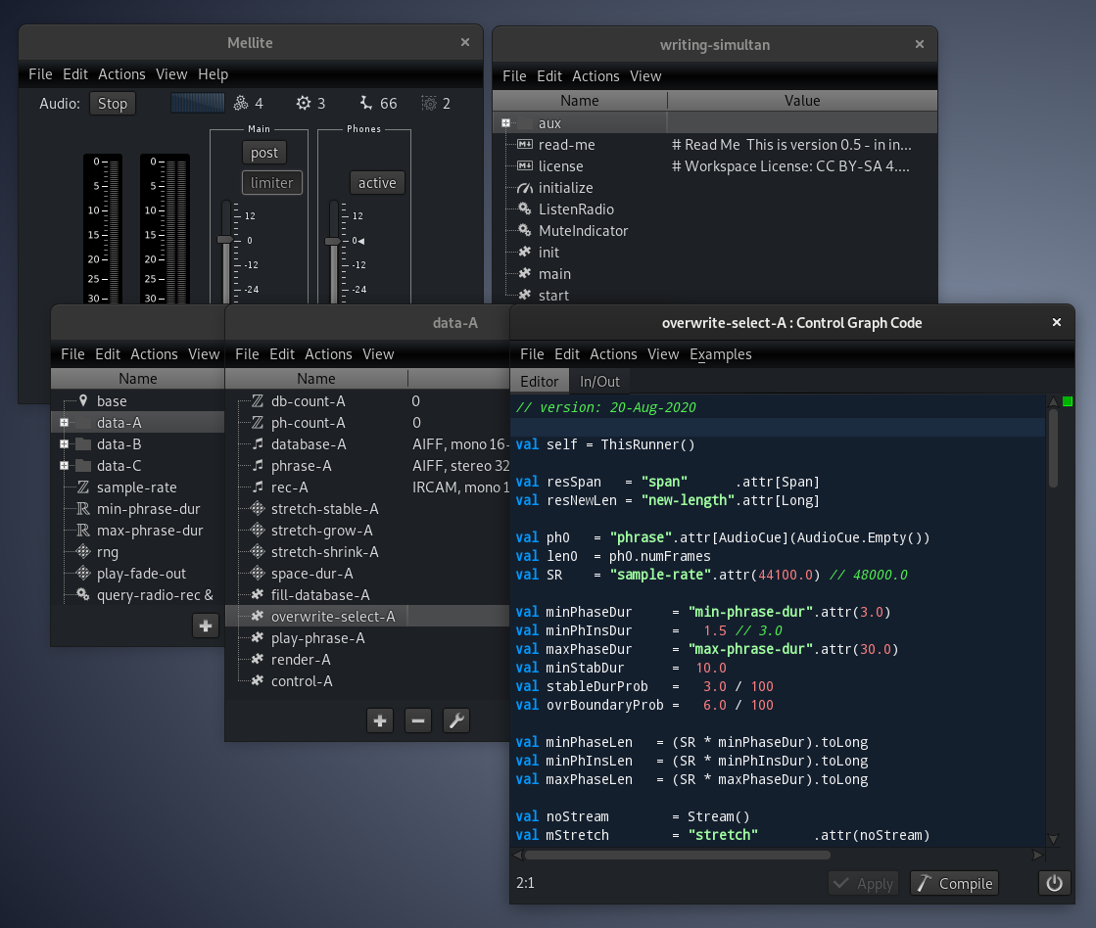
Task: Click the database-A audio file icon
Action: 258,444
